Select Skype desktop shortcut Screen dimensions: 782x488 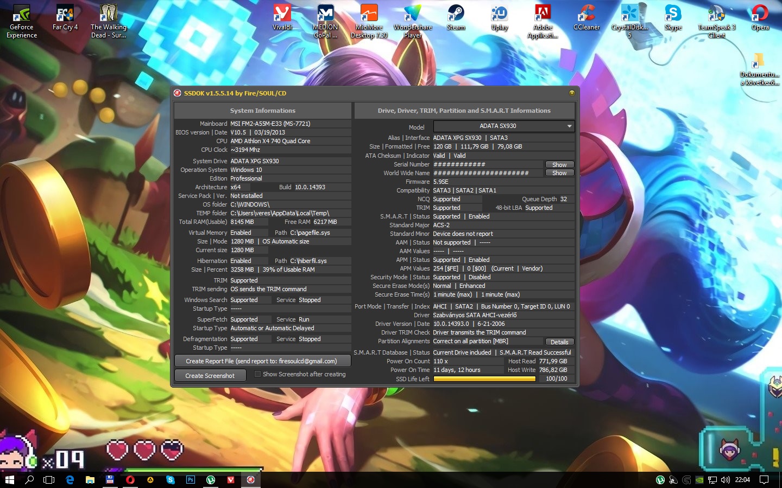673,18
